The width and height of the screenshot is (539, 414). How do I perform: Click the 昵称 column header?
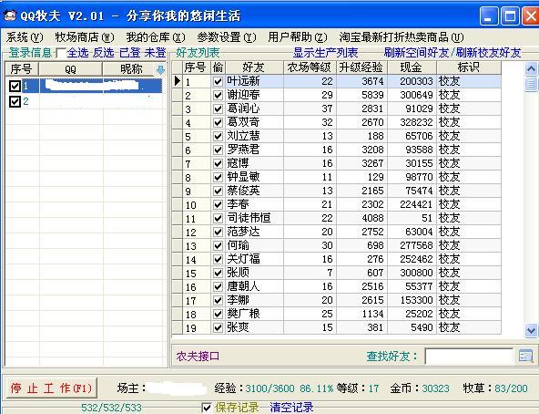point(130,69)
